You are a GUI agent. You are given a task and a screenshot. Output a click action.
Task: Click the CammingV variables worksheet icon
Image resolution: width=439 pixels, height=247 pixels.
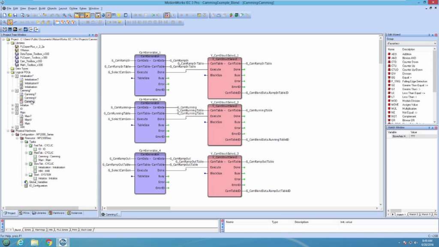point(21,98)
